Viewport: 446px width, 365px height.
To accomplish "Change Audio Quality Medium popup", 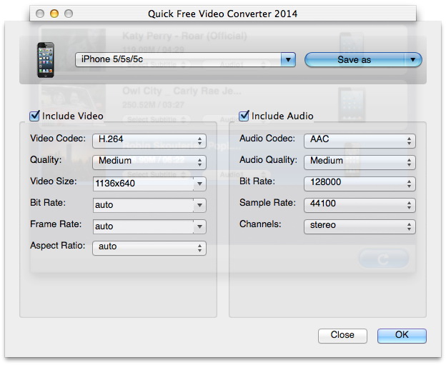I will pyautogui.click(x=360, y=162).
